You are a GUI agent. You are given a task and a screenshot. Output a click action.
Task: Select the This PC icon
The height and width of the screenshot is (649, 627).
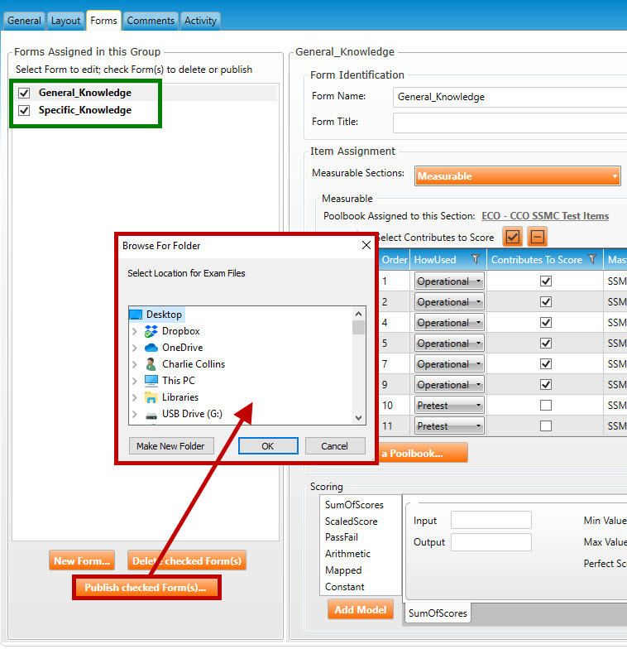click(151, 381)
